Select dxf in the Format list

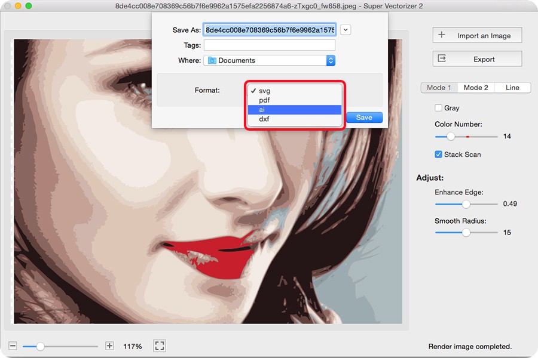[263, 119]
